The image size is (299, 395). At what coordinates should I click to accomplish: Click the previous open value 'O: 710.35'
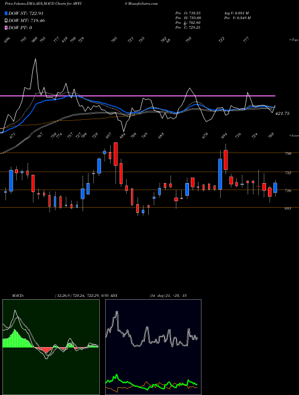(x=191, y=13)
